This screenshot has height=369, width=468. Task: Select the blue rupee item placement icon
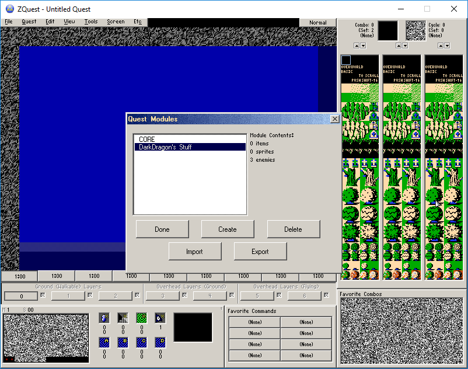[104, 318]
